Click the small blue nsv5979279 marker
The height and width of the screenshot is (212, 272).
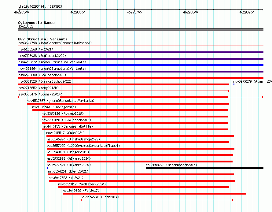234,84
